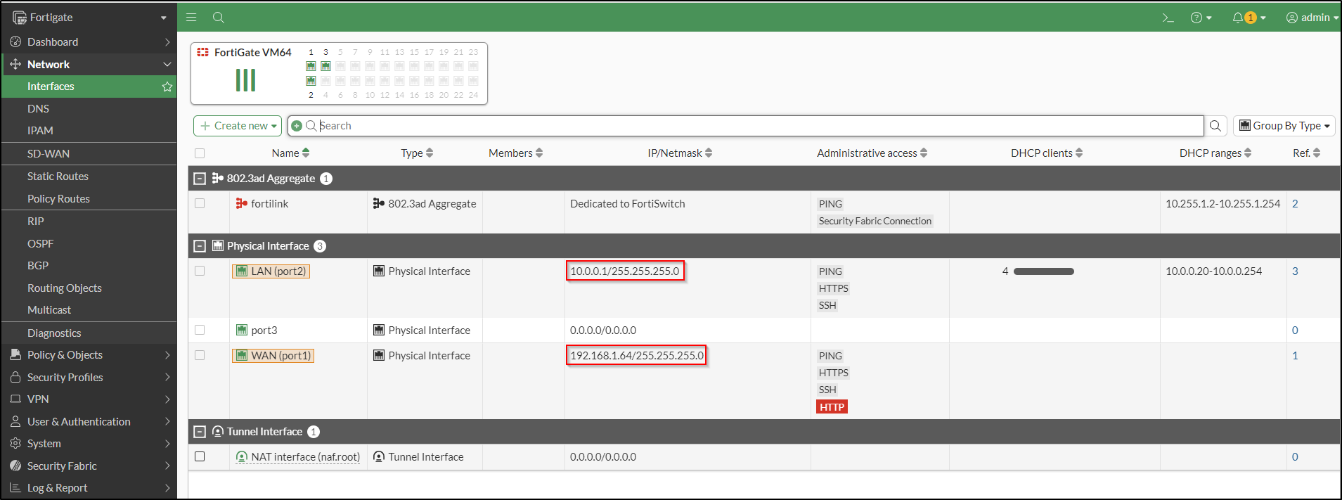Open the NAT interface (naf.root) link
The height and width of the screenshot is (500, 1342).
[305, 457]
